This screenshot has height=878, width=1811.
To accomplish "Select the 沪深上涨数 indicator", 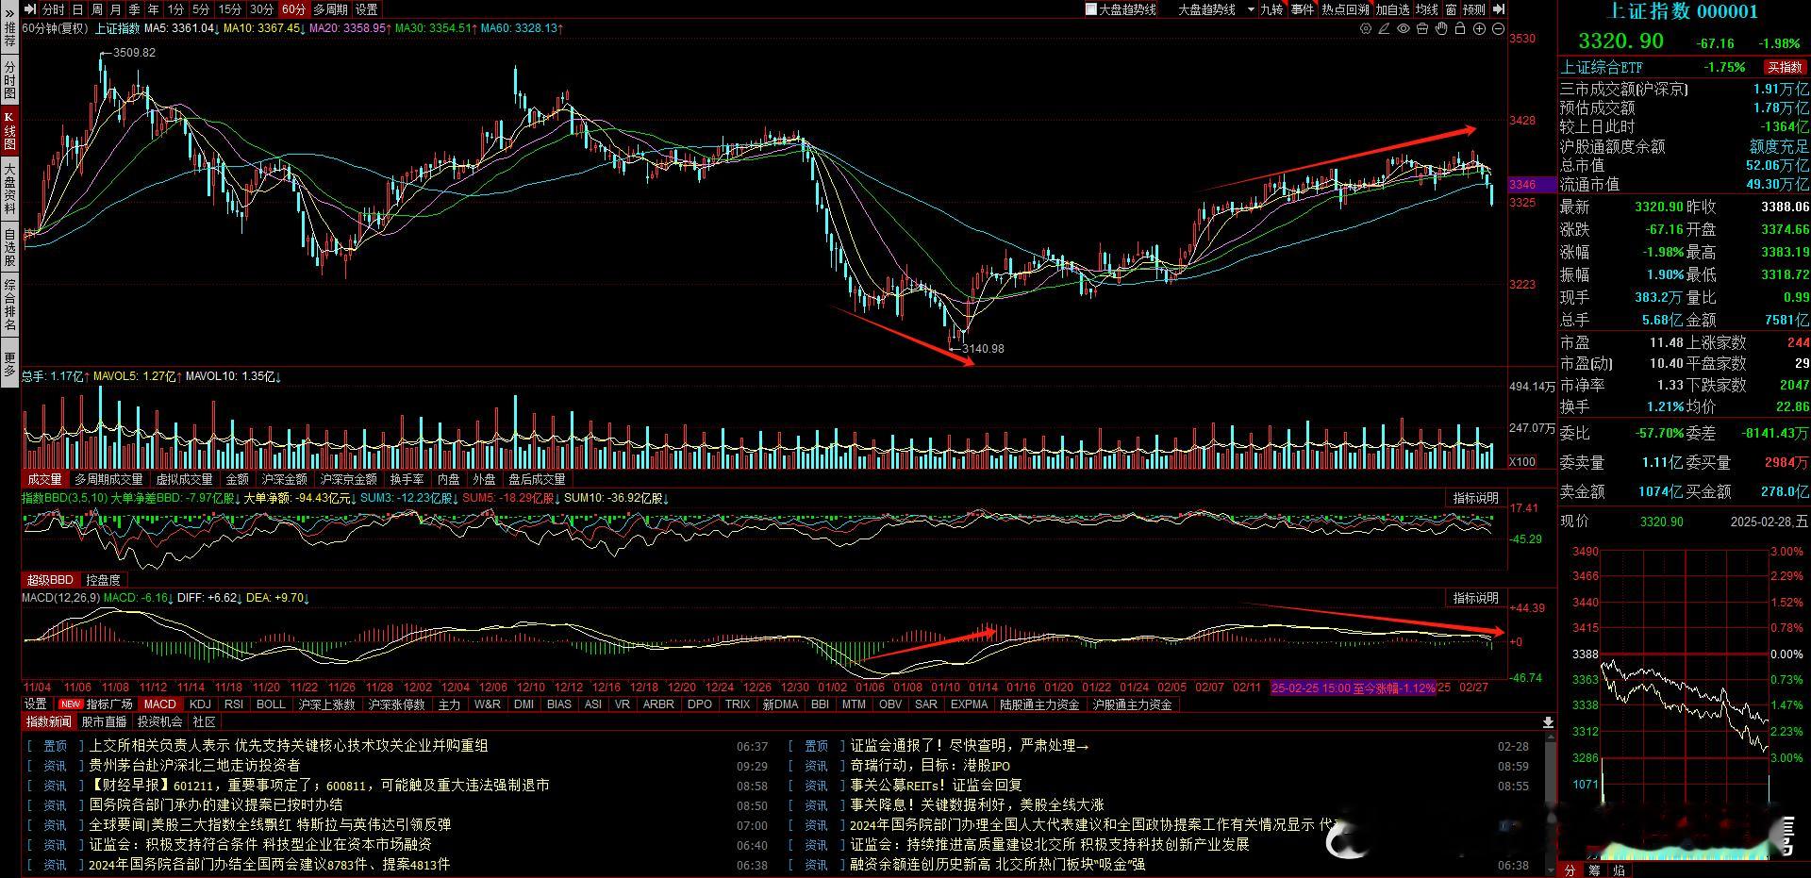I will tap(326, 704).
